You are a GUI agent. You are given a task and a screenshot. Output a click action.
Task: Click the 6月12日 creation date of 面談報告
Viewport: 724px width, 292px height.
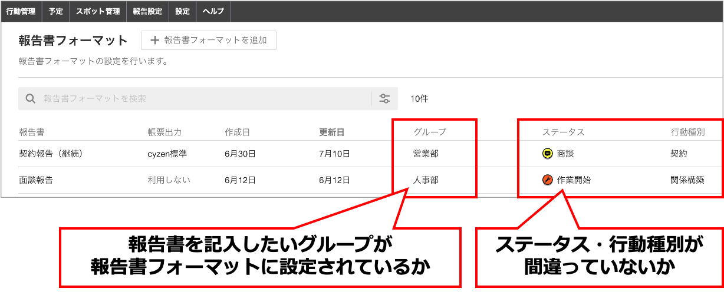point(241,180)
